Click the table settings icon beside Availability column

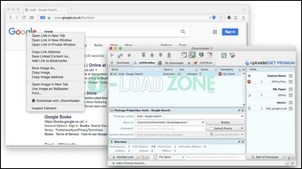tap(244, 69)
